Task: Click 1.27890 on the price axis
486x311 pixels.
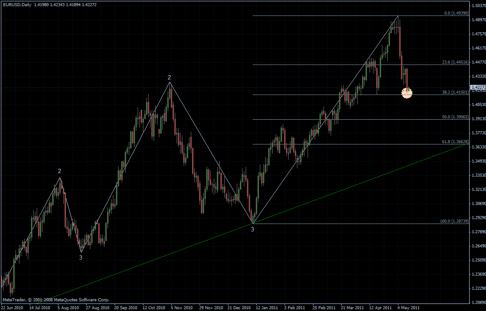Action: 479,232
